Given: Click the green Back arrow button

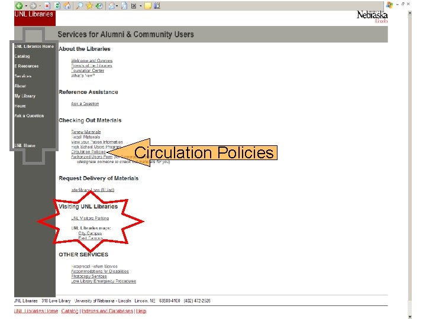Looking at the screenshot, I should [x=19, y=6].
